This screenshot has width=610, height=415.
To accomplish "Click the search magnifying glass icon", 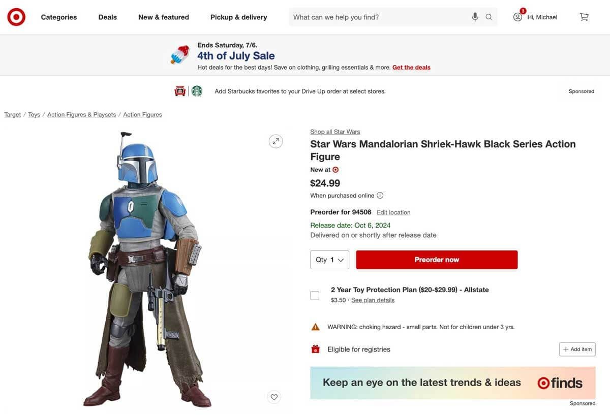I will (x=489, y=17).
